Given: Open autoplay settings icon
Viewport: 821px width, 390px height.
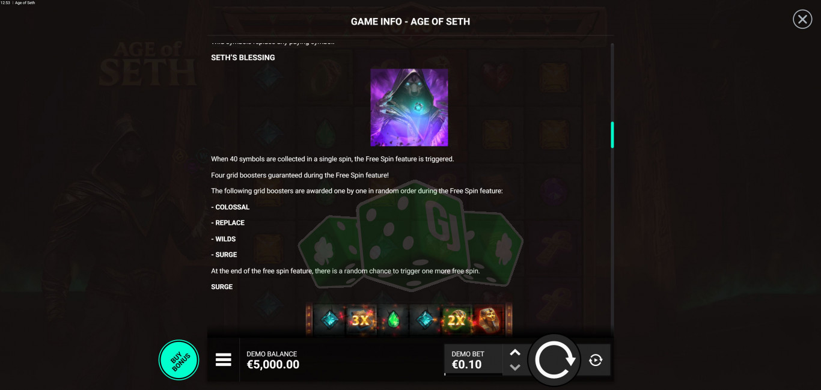Looking at the screenshot, I should [x=596, y=360].
